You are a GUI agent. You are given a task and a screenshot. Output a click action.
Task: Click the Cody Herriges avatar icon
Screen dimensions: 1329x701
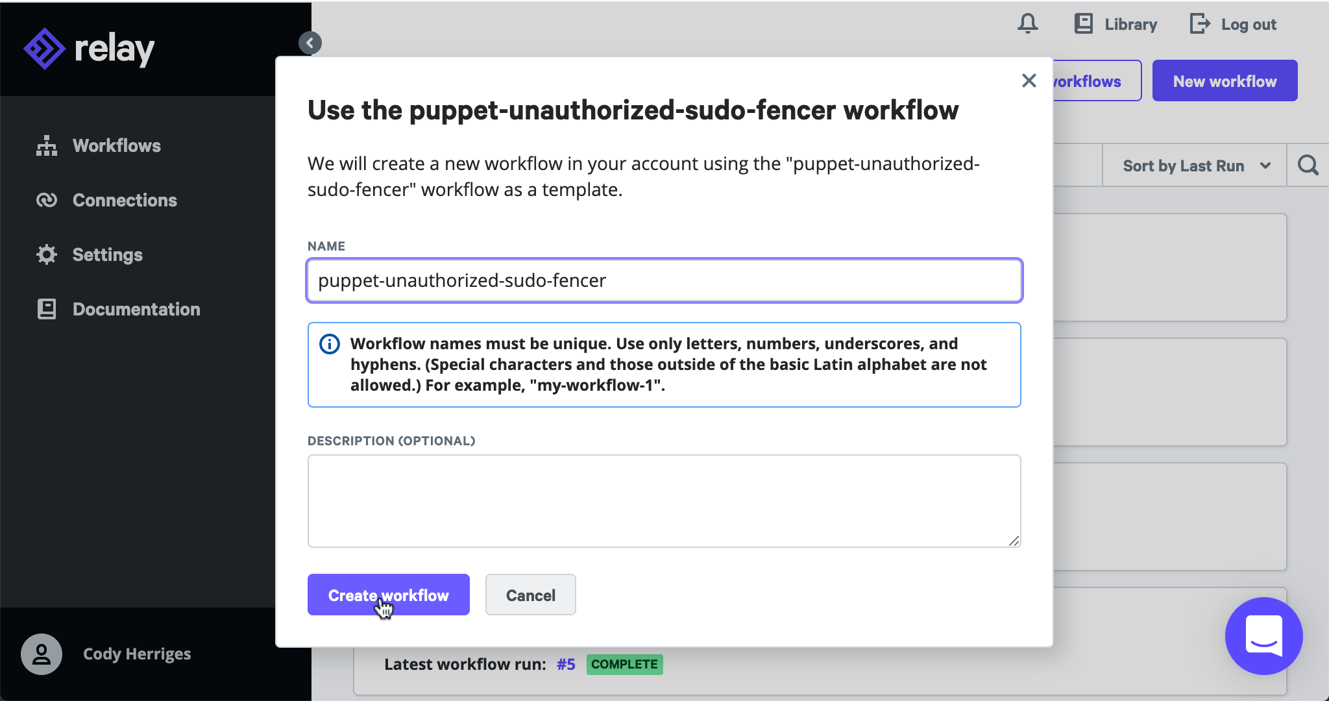coord(42,654)
